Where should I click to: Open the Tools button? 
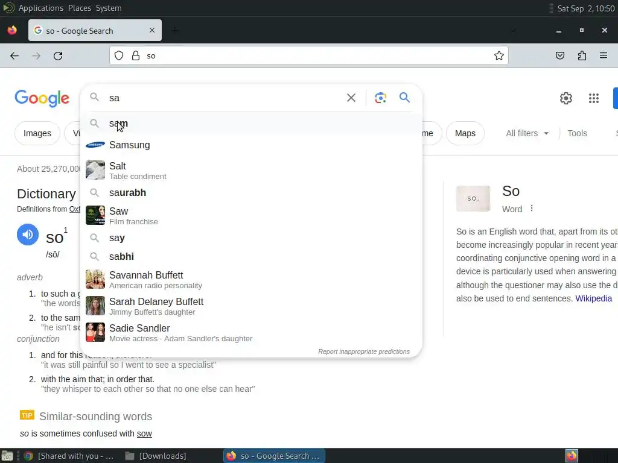pos(577,133)
